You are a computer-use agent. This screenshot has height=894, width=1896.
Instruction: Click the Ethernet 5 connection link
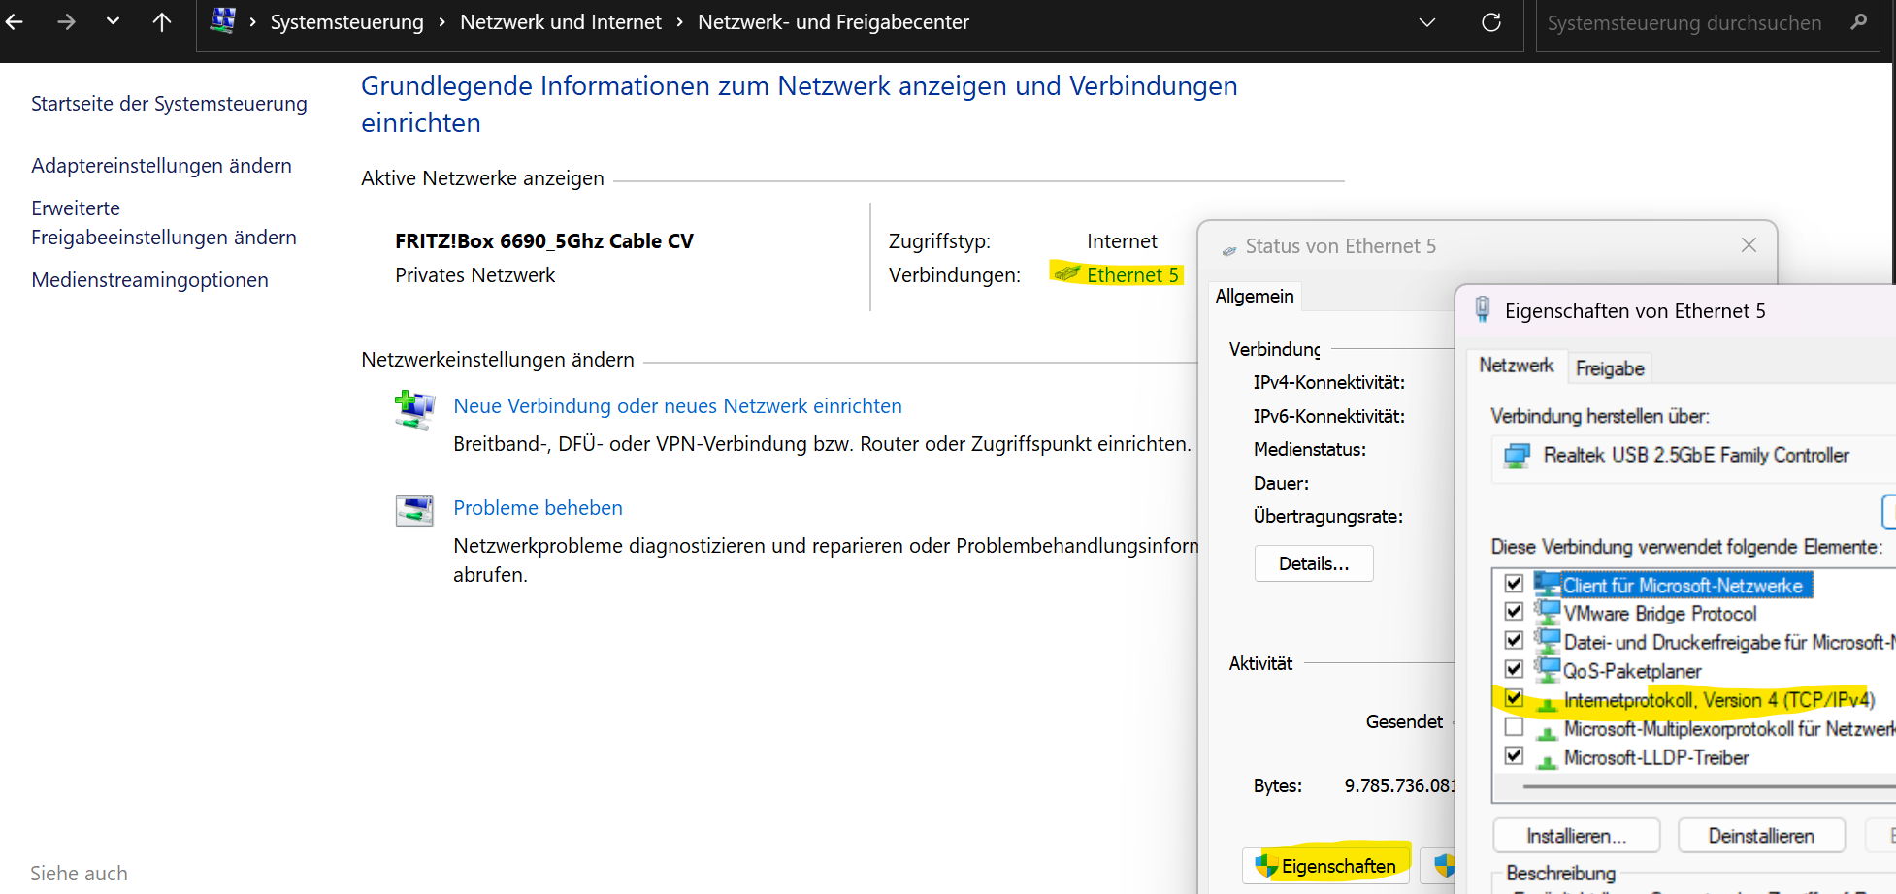point(1132,275)
